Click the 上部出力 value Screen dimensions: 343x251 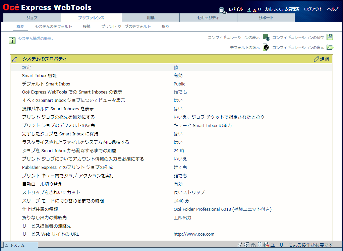(x=182, y=218)
